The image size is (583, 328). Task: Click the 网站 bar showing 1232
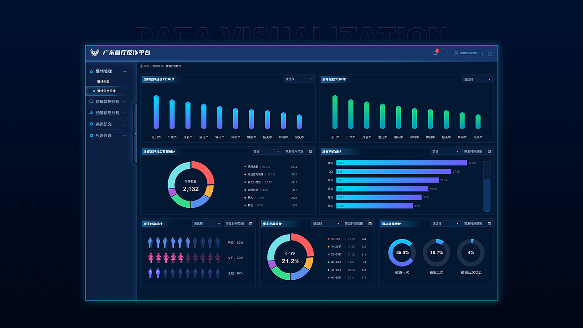point(374,206)
